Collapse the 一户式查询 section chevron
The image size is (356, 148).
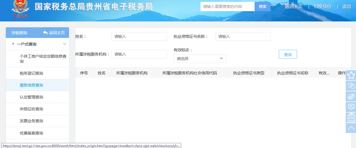[65, 44]
